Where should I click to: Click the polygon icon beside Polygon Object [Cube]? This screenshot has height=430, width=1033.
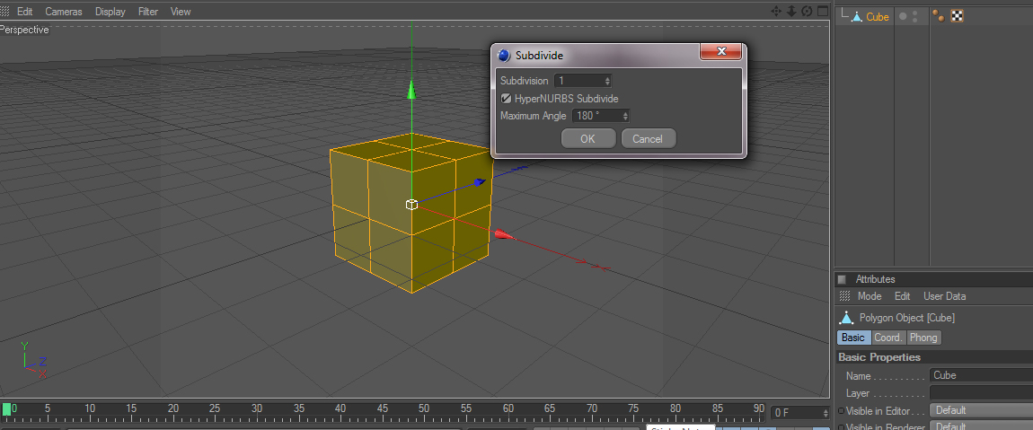[x=846, y=318]
